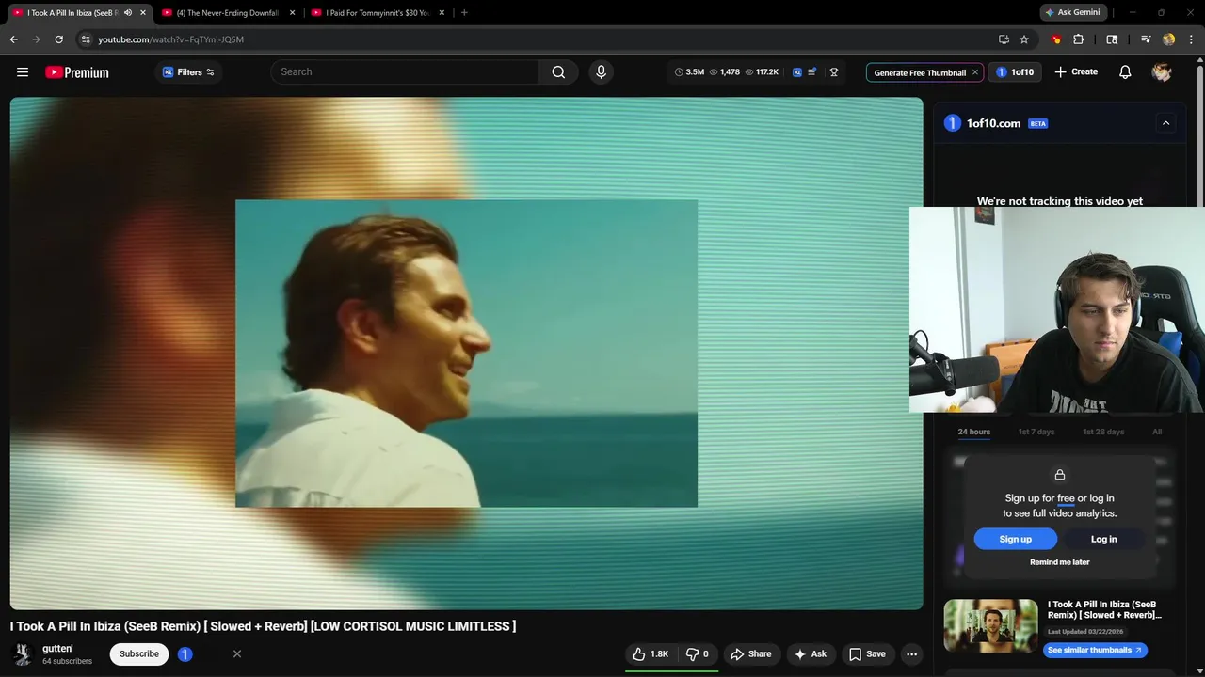Bookmark this page with star icon
1205x677 pixels.
(x=1024, y=39)
